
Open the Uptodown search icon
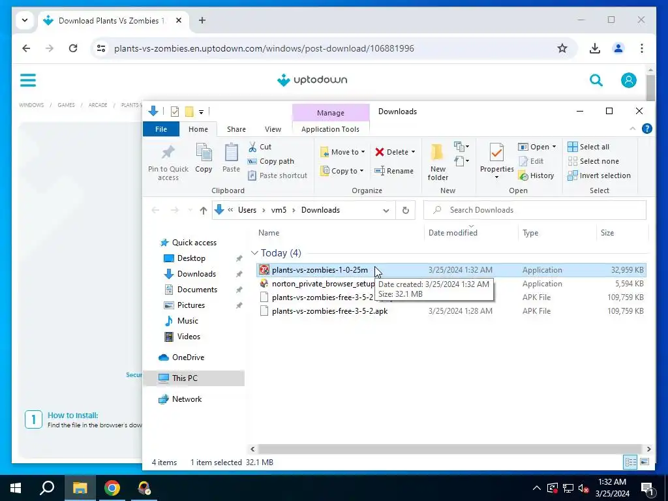coord(596,80)
